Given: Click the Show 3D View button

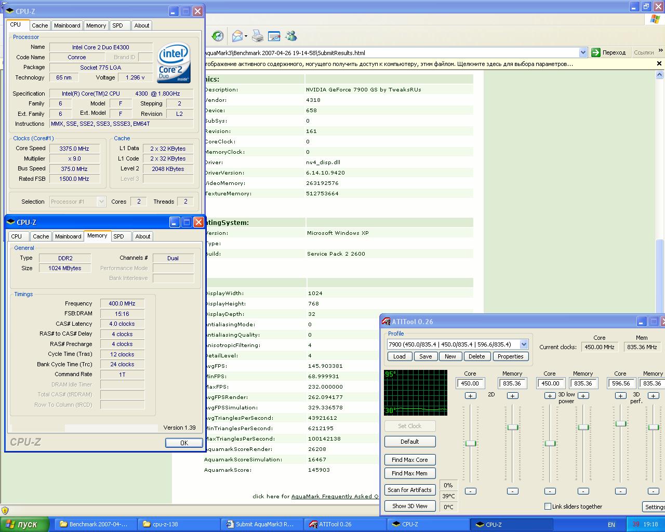Looking at the screenshot, I should (410, 506).
